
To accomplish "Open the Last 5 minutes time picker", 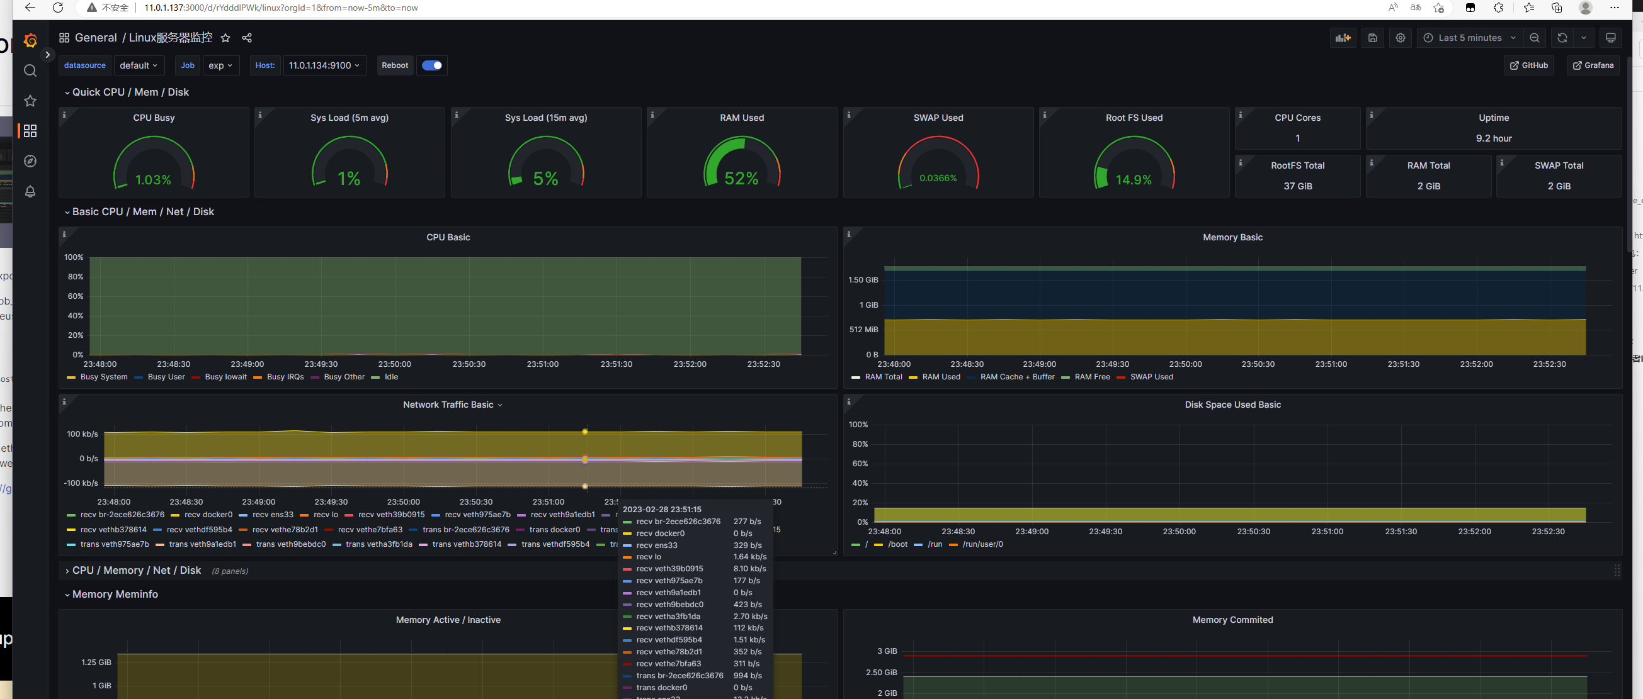I will pyautogui.click(x=1470, y=38).
